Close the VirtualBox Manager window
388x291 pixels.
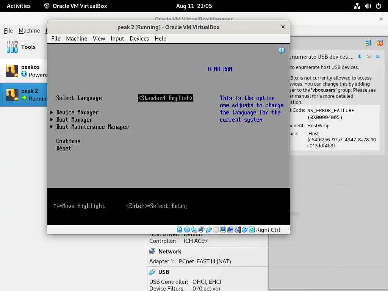point(381,19)
